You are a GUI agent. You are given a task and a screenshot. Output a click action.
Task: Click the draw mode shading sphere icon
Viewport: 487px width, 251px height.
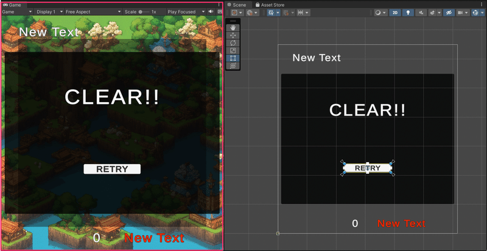coord(378,13)
